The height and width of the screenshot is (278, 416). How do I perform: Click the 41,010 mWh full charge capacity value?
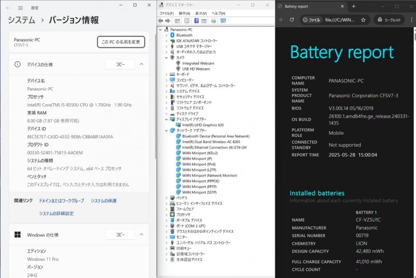pyautogui.click(x=369, y=261)
